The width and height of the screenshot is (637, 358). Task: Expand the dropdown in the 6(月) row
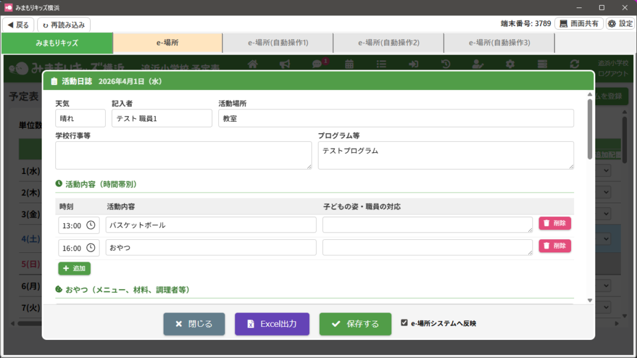607,285
